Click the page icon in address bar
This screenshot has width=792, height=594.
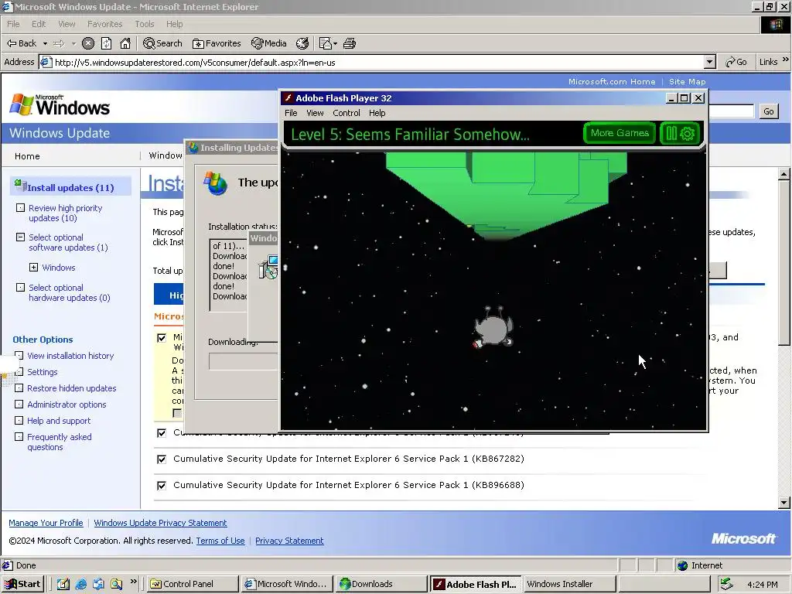(46, 62)
